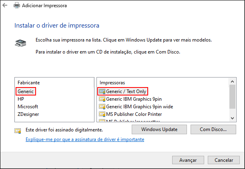Screen dimensions: 245x169
Task: Pick ZDesigner from the manufacturer list
Action: (x=28, y=114)
